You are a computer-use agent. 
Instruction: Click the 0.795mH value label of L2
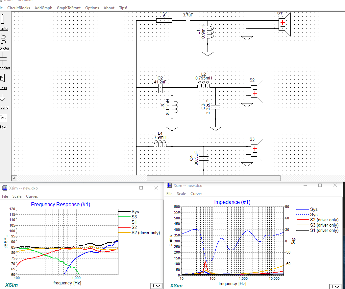point(204,78)
